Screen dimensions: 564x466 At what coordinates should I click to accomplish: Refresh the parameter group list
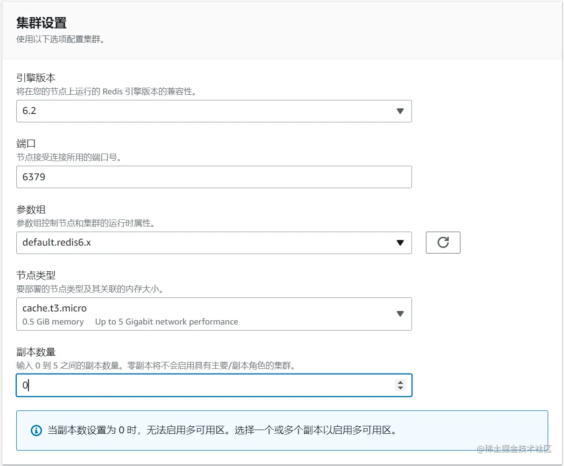(443, 242)
